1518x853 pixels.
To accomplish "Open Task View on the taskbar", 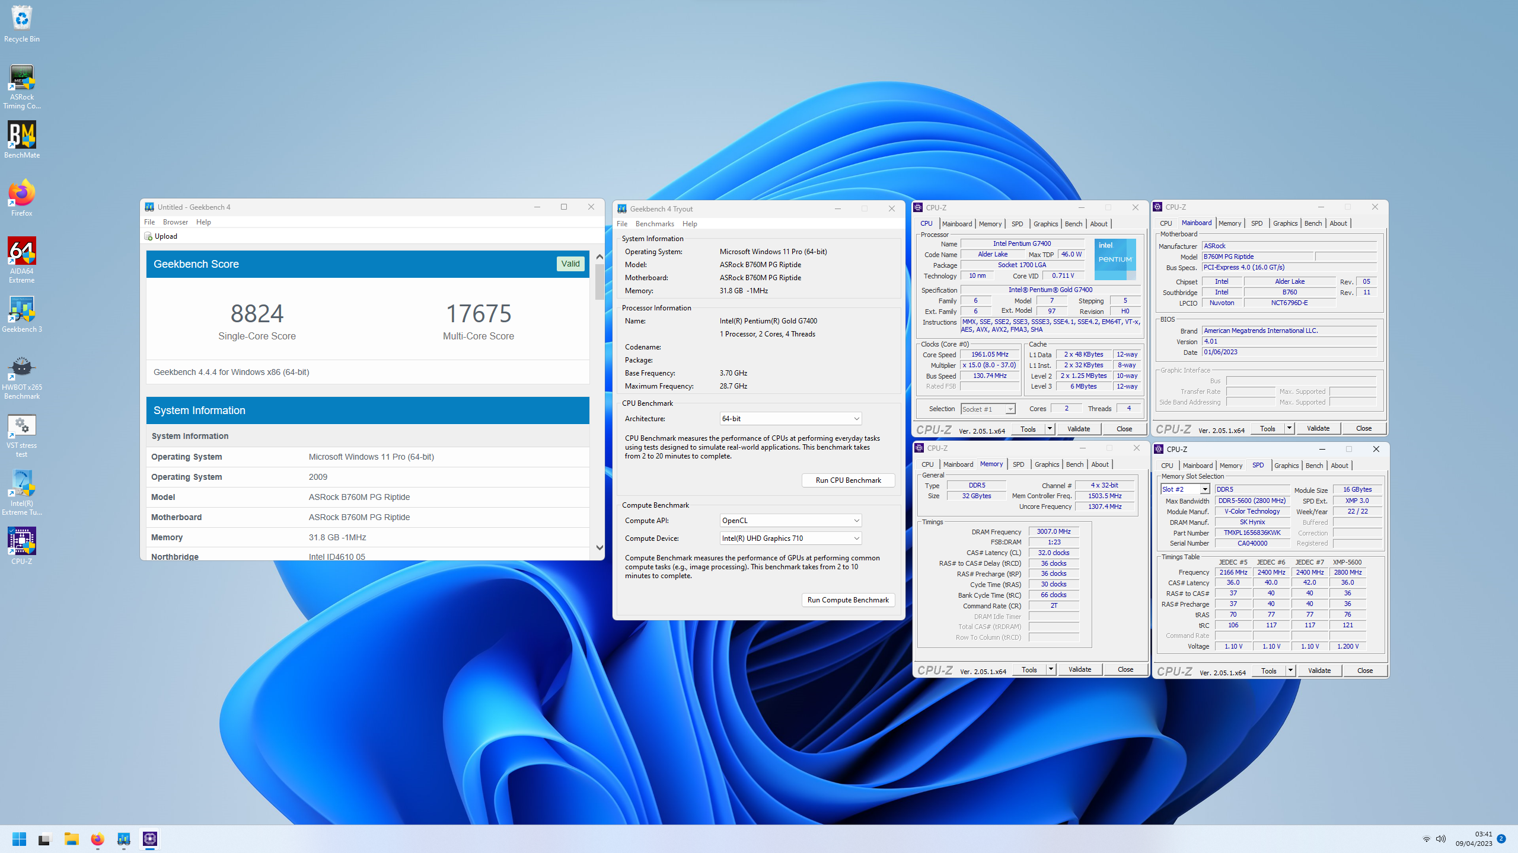I will tap(44, 839).
